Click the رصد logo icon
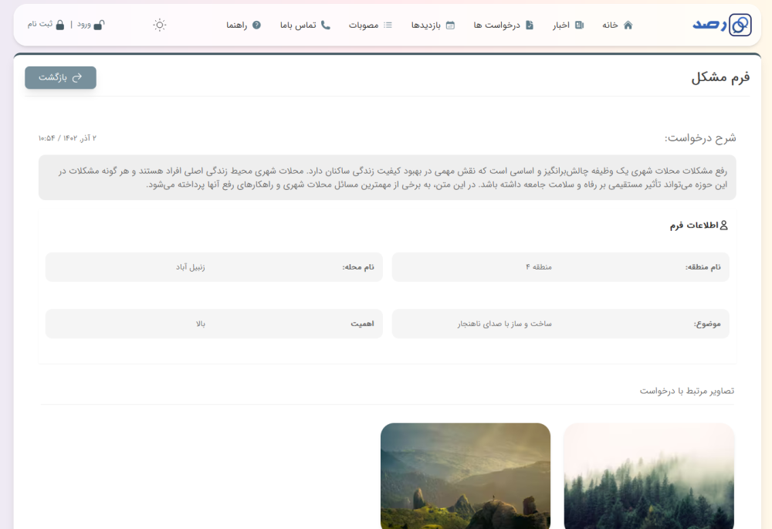Image resolution: width=772 pixels, height=529 pixels. click(x=739, y=25)
